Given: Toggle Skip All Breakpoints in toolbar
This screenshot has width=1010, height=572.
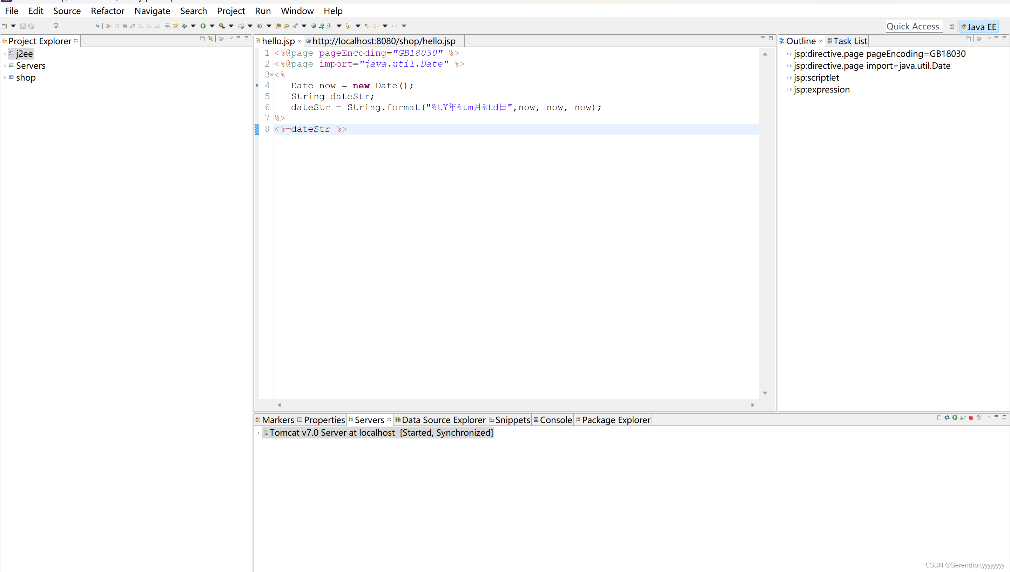Looking at the screenshot, I should [x=97, y=26].
